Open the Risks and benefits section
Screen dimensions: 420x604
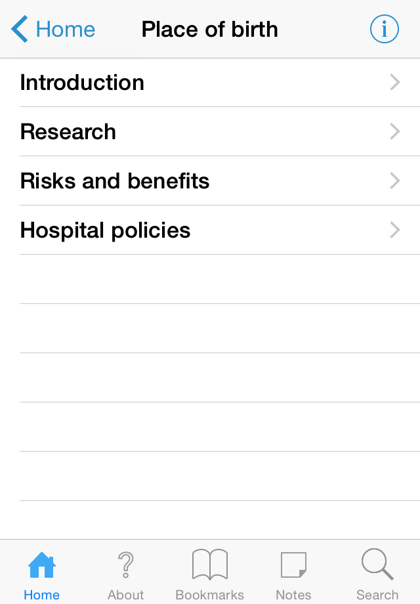click(115, 181)
